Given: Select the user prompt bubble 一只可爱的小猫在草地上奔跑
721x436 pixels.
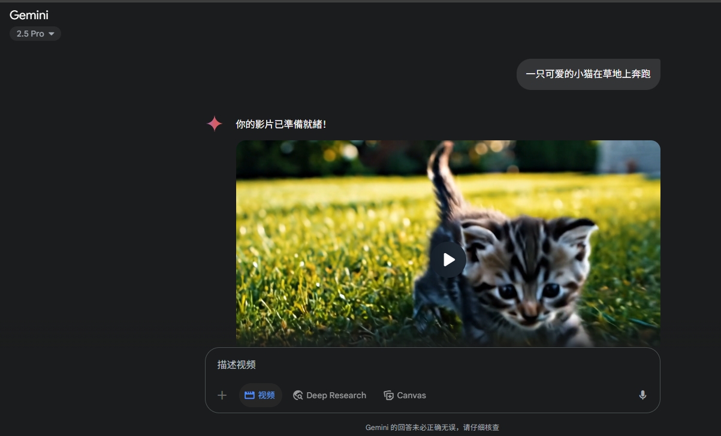Looking at the screenshot, I should tap(587, 74).
